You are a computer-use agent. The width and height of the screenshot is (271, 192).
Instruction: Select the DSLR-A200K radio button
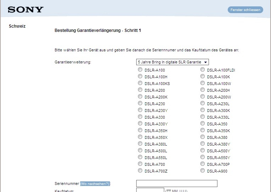pos(140,96)
